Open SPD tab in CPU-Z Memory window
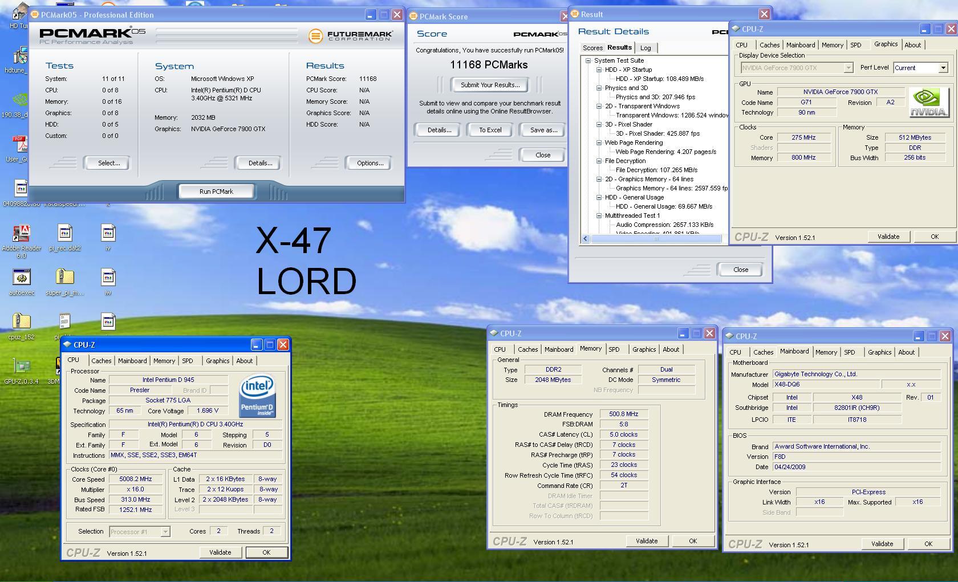The width and height of the screenshot is (958, 582). pos(614,349)
